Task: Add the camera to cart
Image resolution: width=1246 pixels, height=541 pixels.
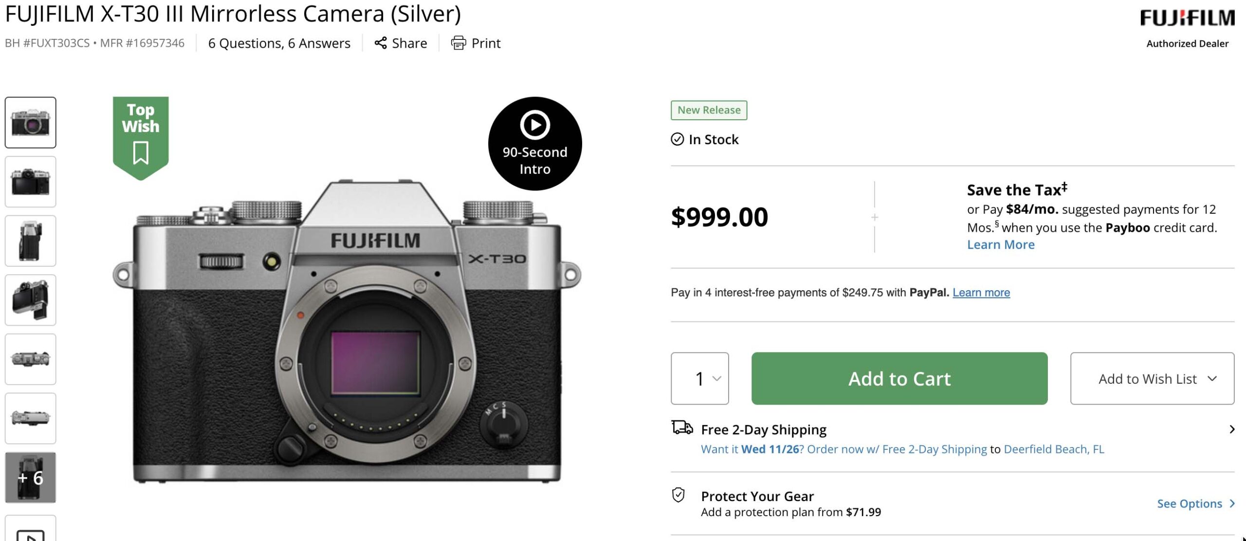Action: click(x=899, y=378)
